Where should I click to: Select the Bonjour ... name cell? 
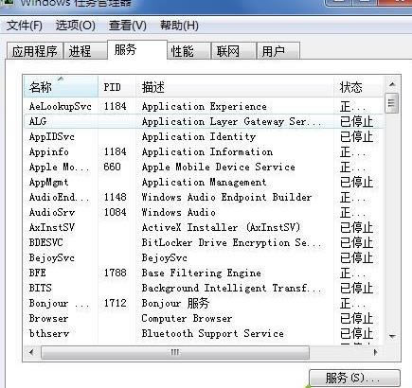60,303
